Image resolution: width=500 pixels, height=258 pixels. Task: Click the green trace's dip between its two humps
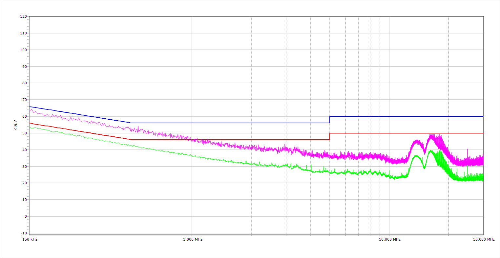(424, 168)
